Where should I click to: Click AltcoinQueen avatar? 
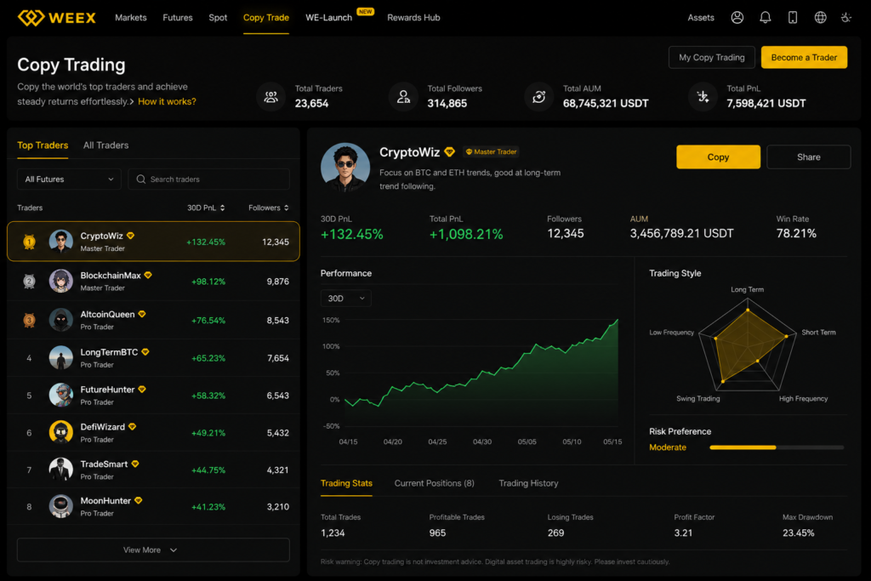click(x=61, y=320)
